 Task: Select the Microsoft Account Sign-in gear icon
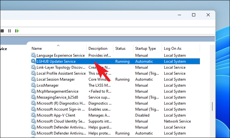33,109
